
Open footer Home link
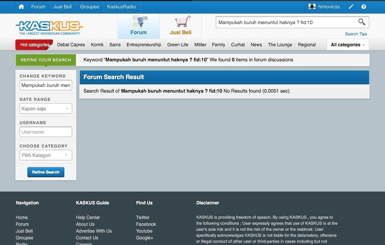(21, 218)
